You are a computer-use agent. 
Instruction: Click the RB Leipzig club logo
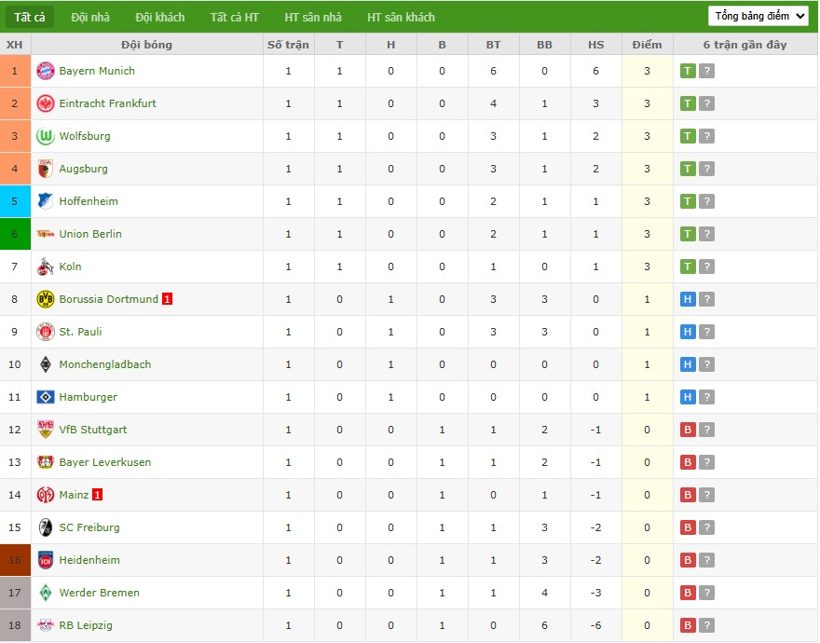point(46,625)
